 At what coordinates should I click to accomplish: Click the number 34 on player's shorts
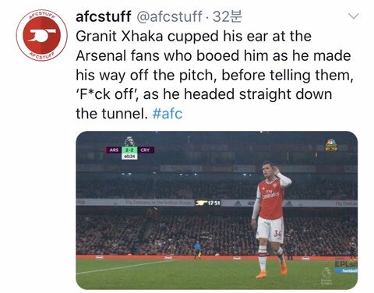click(x=277, y=233)
